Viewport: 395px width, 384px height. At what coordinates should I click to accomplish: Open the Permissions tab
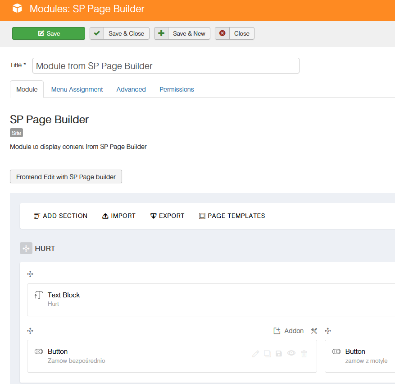[177, 89]
